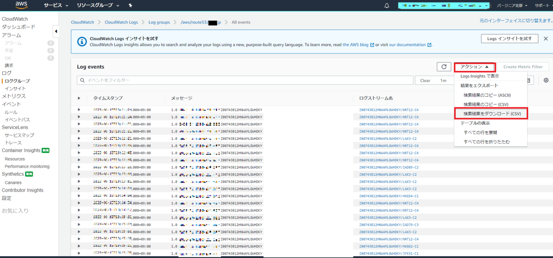Open the /aws/route53 log group breadcrumb
The width and height of the screenshot is (553, 258).
tap(201, 22)
